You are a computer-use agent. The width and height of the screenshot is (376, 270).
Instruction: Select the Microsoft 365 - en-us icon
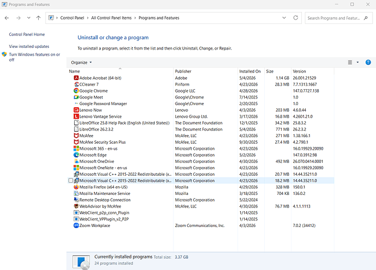pos(76,149)
